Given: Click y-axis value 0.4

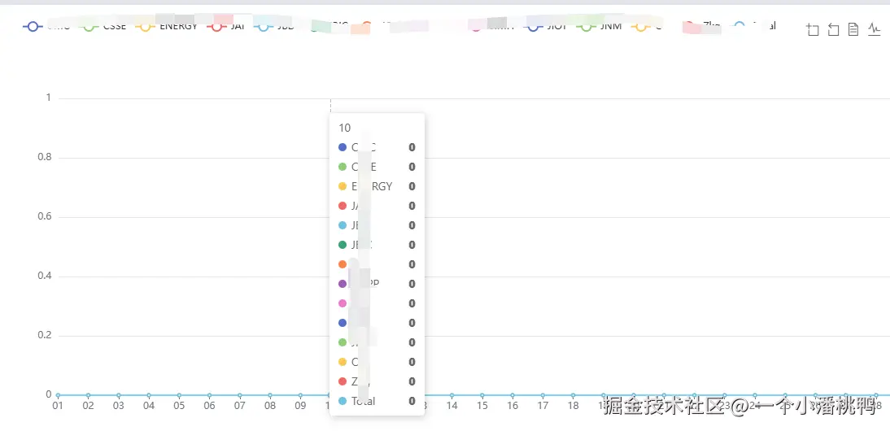Looking at the screenshot, I should [44, 276].
